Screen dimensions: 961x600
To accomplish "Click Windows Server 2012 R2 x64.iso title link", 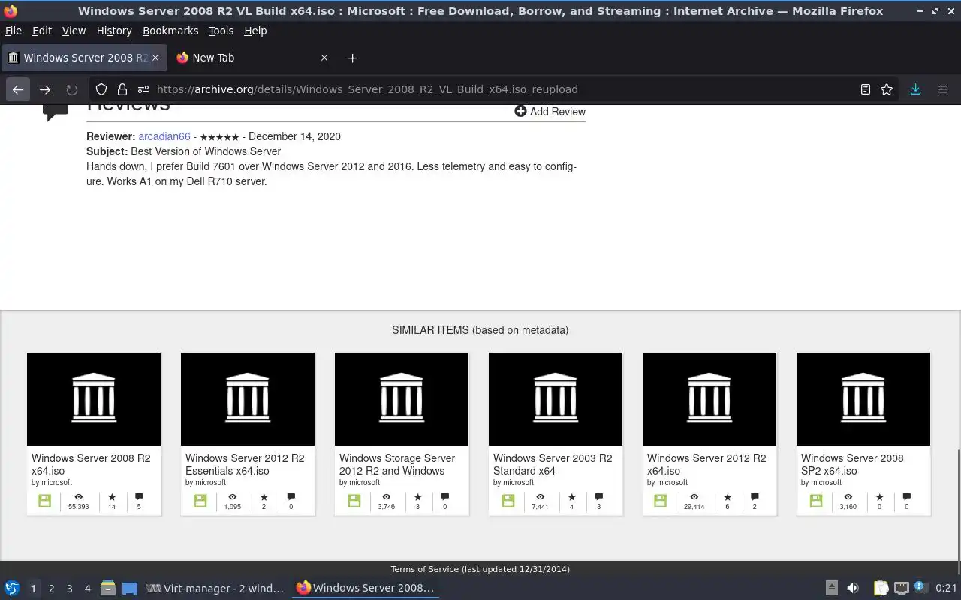I will pos(706,464).
